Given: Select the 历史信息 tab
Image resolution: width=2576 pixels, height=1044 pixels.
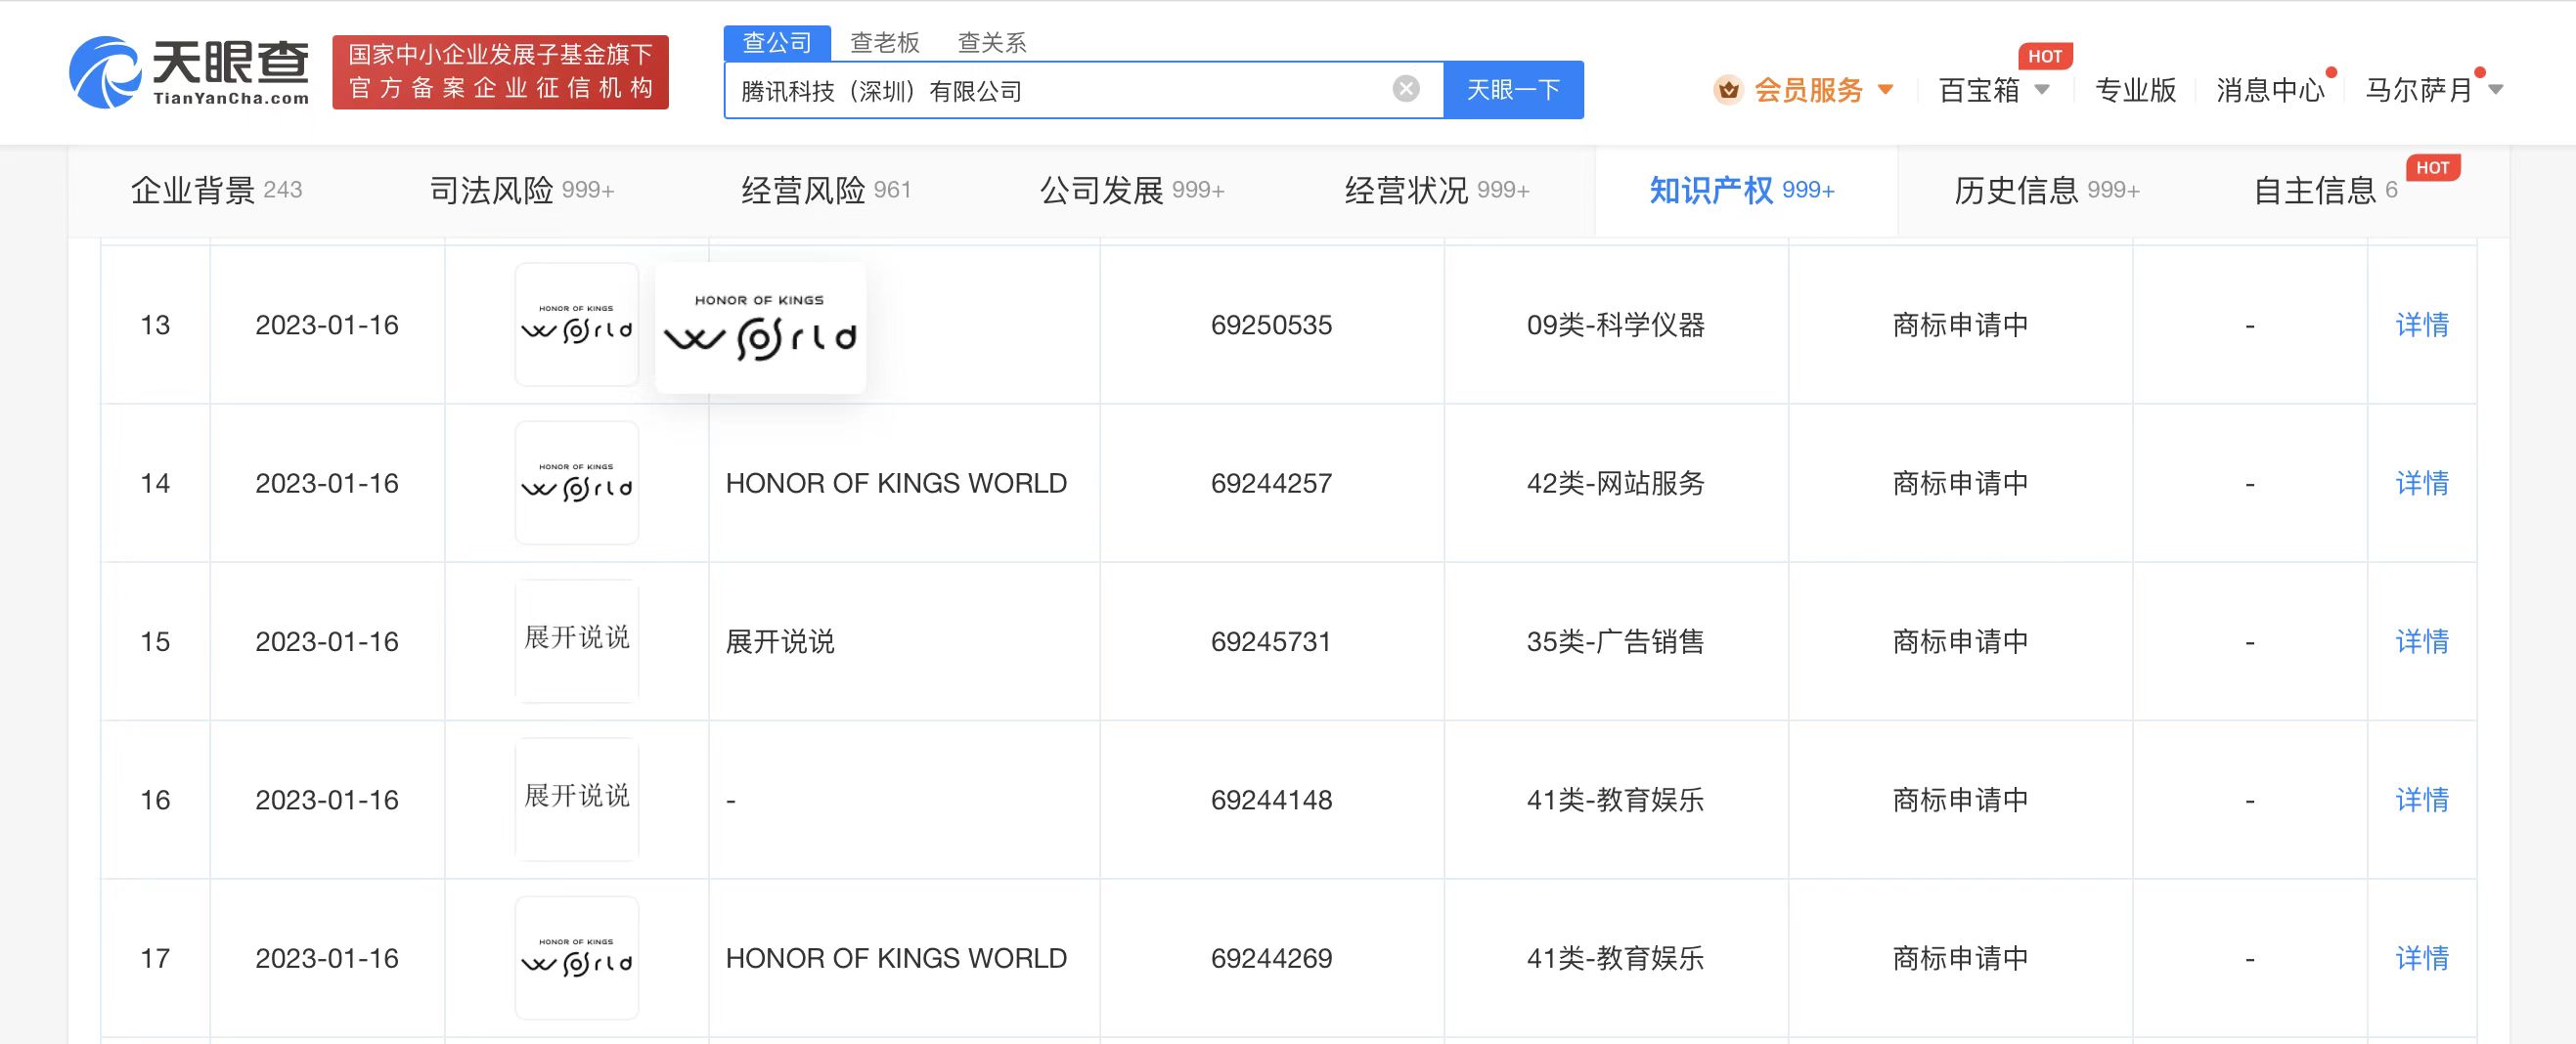Looking at the screenshot, I should point(2045,190).
